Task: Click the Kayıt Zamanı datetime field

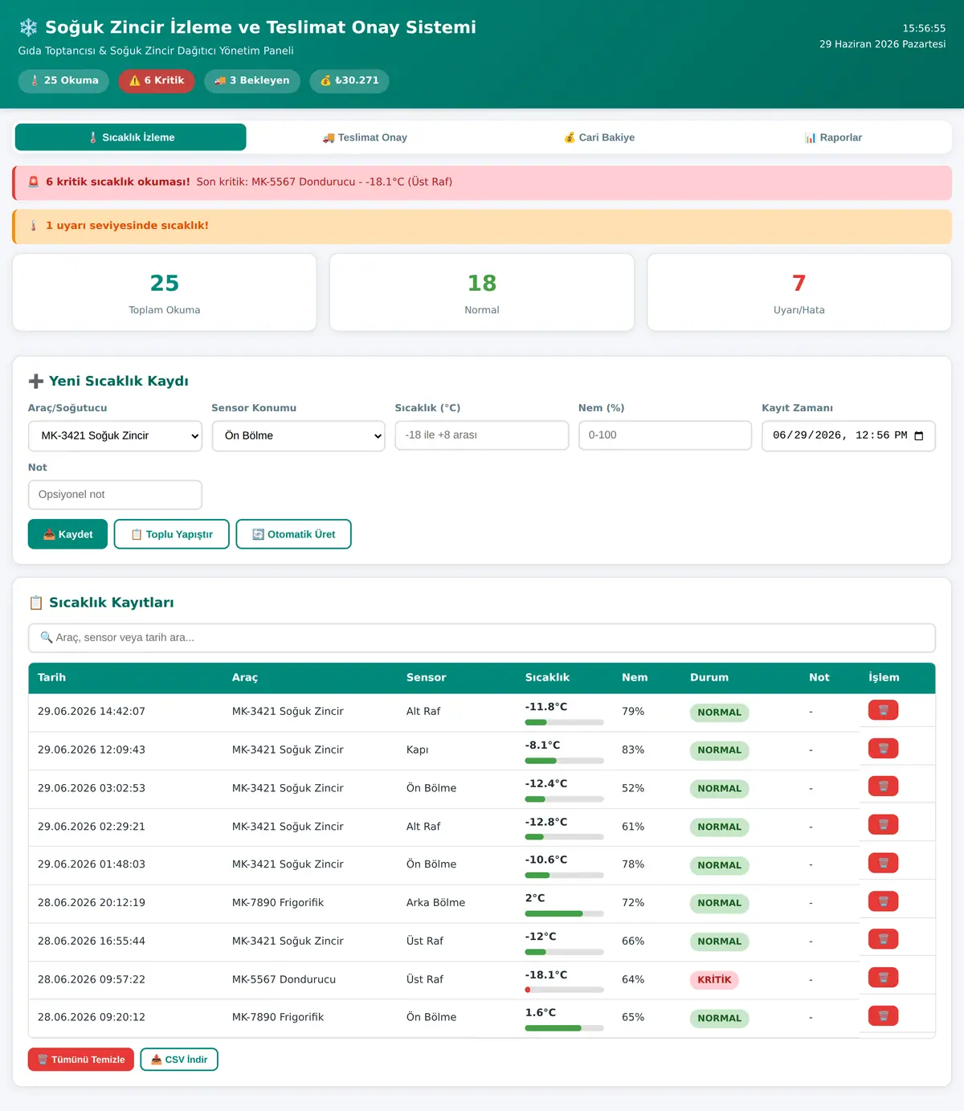Action: [848, 435]
